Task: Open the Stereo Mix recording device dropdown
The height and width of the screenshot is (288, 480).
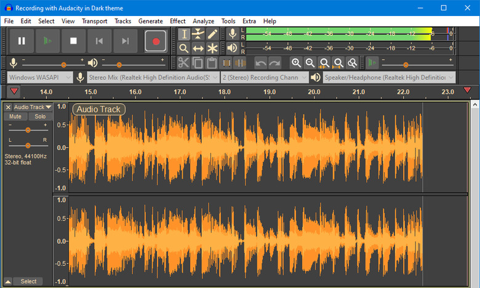Action: tap(153, 77)
